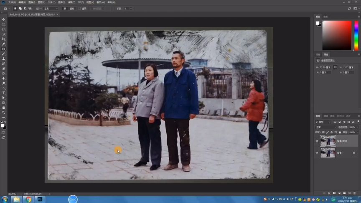Select the Lasso tool

(x=3, y=30)
